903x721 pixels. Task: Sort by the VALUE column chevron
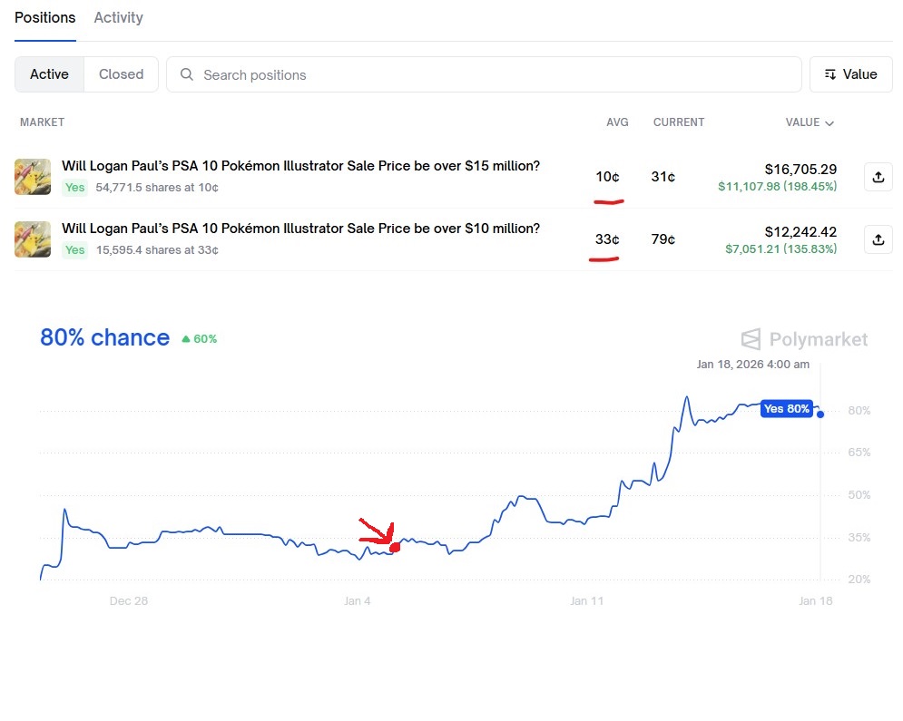[829, 122]
